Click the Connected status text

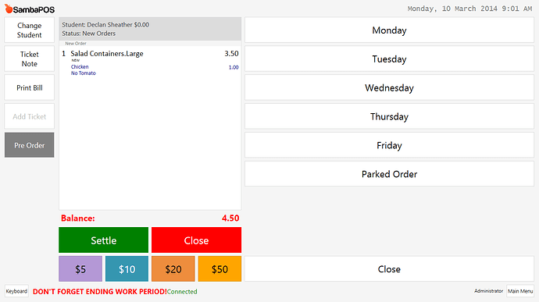tap(182, 292)
